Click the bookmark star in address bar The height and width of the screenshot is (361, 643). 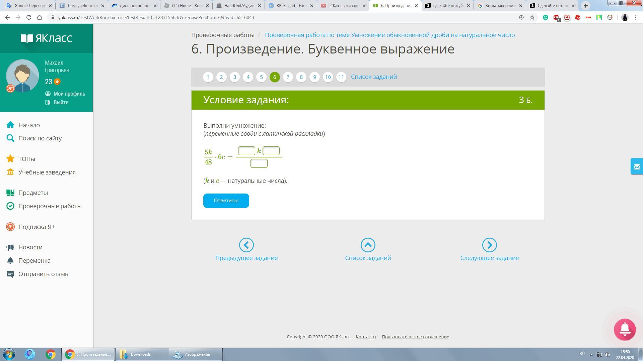point(532,17)
